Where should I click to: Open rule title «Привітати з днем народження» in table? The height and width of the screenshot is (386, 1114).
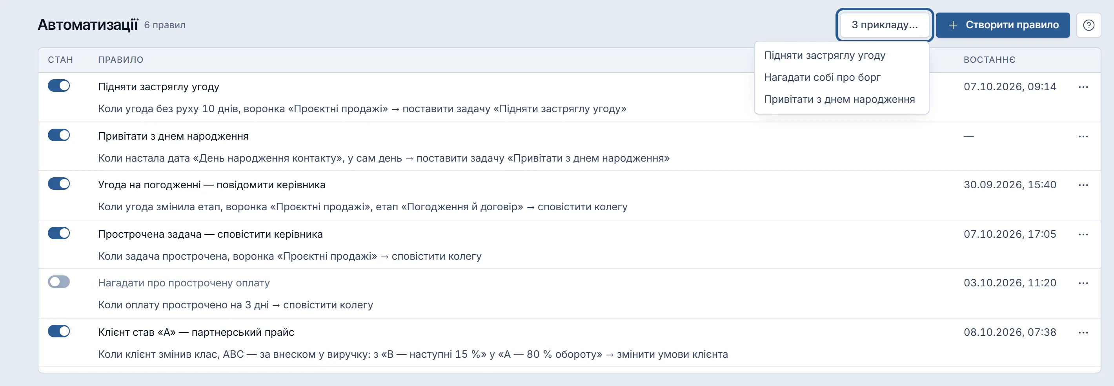coord(173,136)
